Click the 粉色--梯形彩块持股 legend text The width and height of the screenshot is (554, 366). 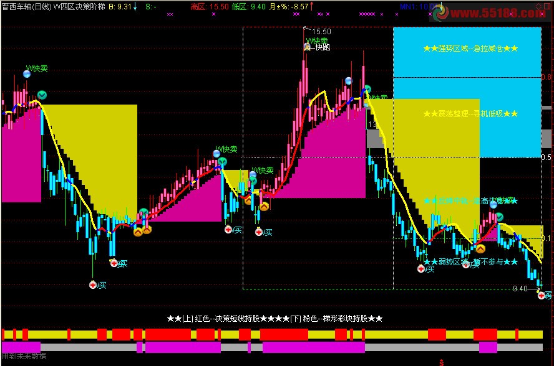pos(335,319)
